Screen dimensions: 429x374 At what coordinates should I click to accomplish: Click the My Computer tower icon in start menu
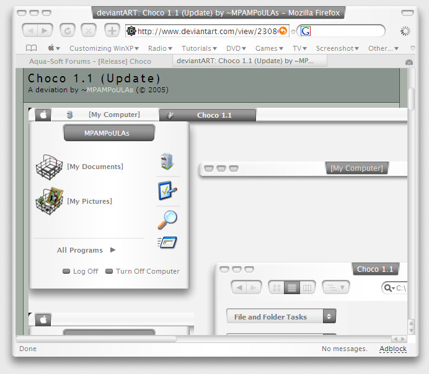pyautogui.click(x=167, y=161)
